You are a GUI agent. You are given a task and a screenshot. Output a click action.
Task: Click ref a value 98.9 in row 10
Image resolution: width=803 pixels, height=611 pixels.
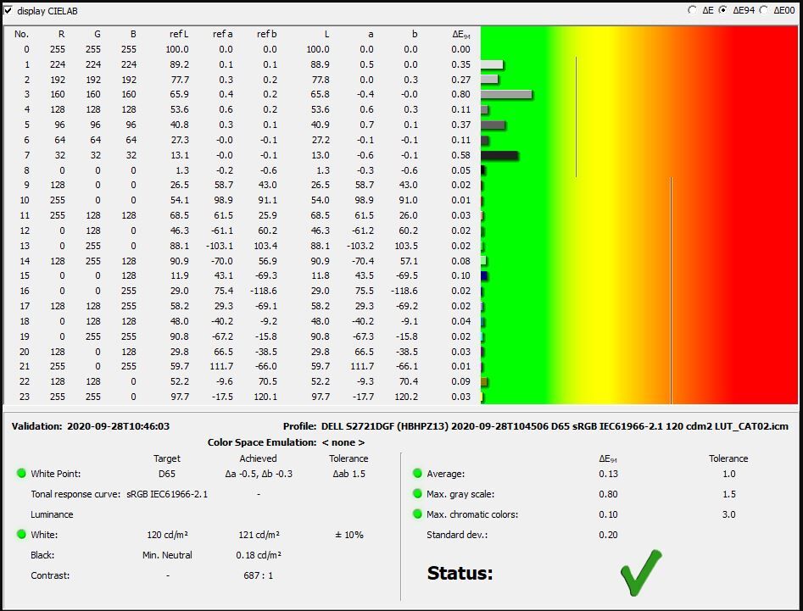coord(223,200)
